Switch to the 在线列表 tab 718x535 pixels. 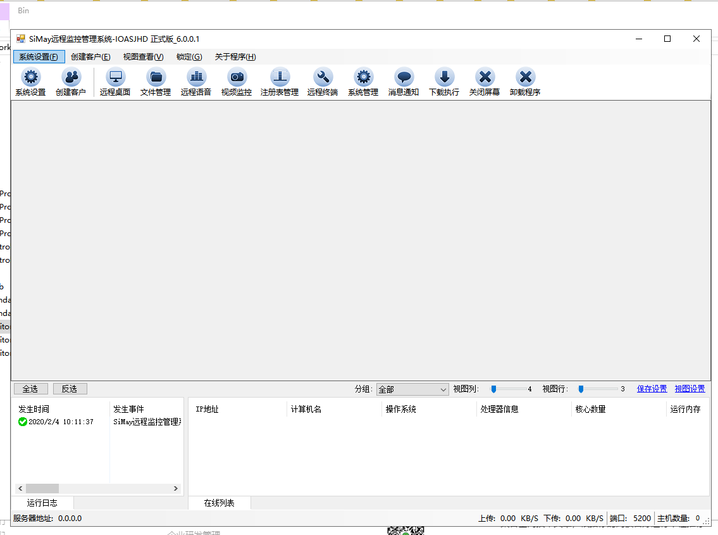click(x=220, y=503)
